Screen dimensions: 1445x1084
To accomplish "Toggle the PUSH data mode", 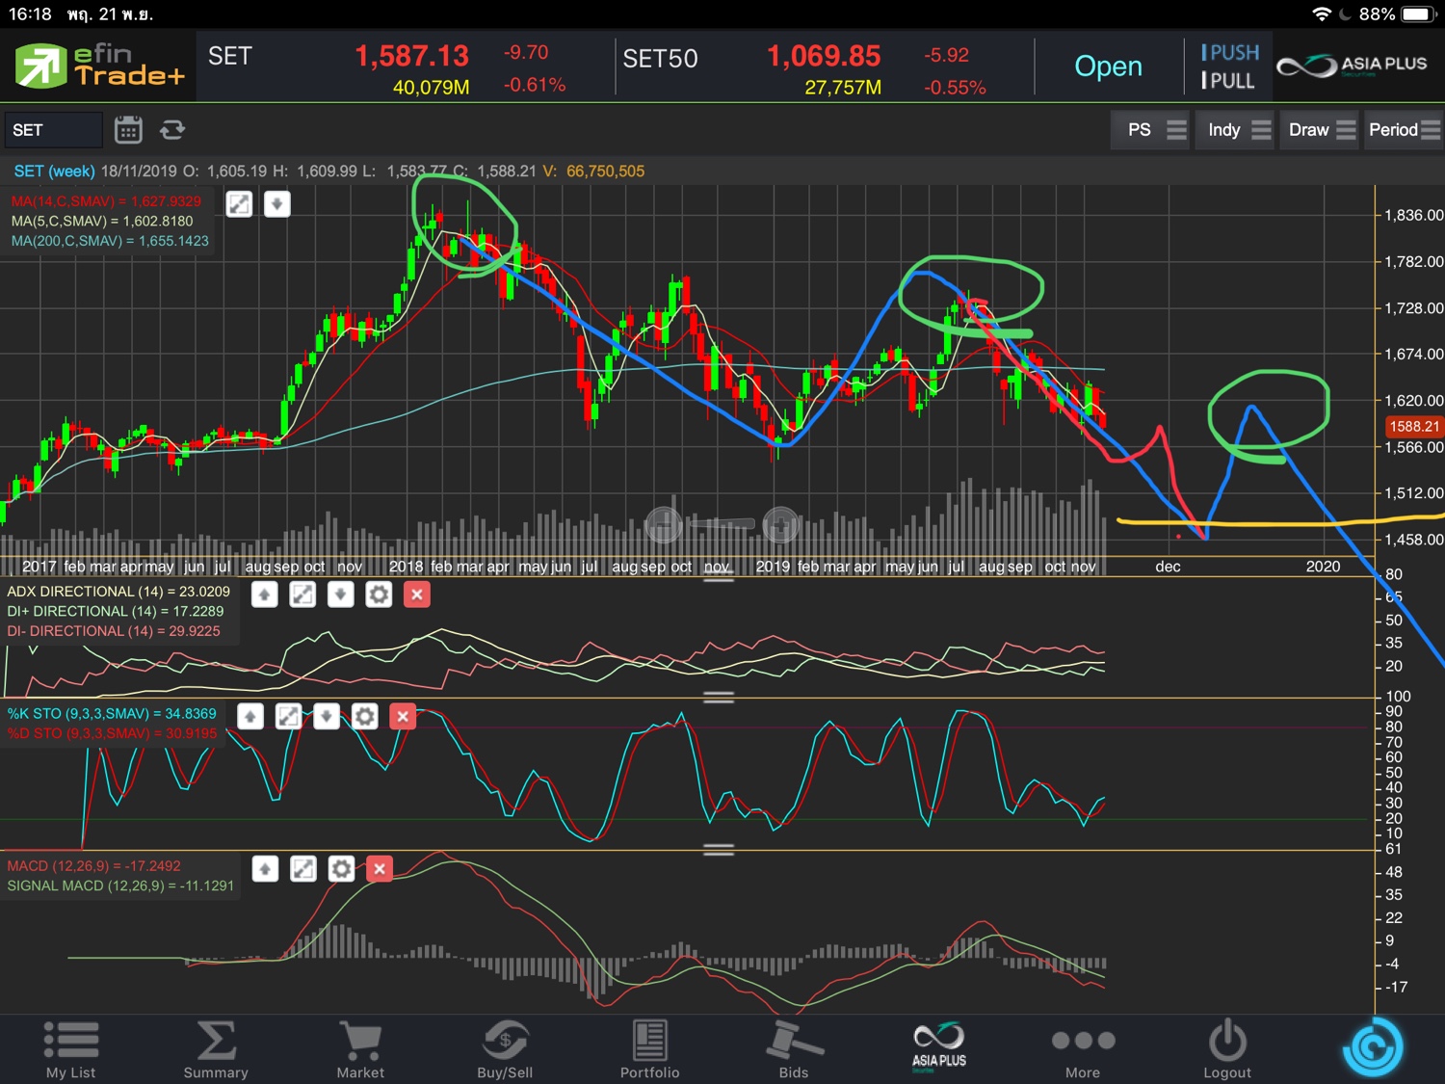I will coord(1230,53).
